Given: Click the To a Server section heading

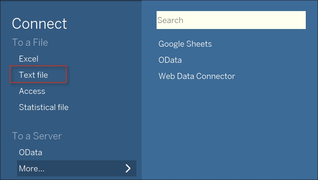Looking at the screenshot, I should click(x=37, y=136).
